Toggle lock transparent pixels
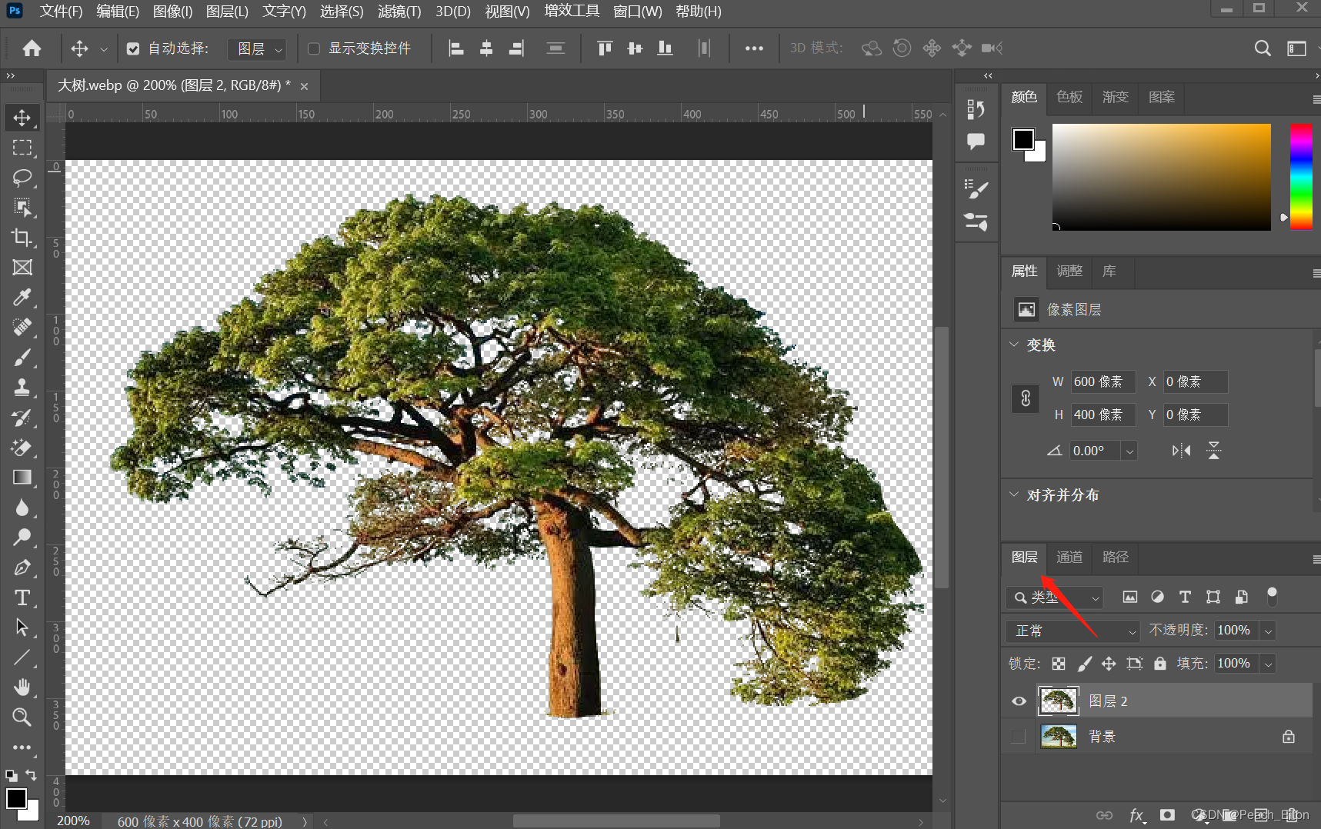The height and width of the screenshot is (829, 1321). point(1059,664)
